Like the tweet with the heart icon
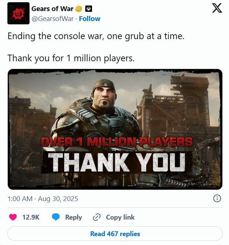Viewport: 229px width, 245px height. click(13, 217)
